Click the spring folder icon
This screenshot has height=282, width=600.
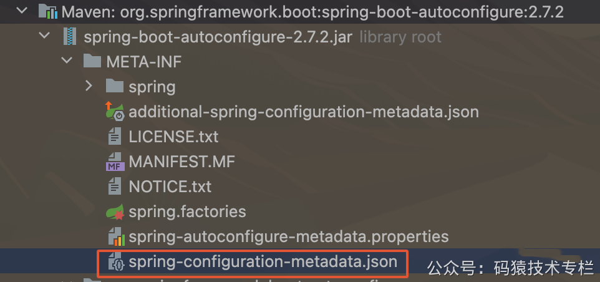pos(115,87)
